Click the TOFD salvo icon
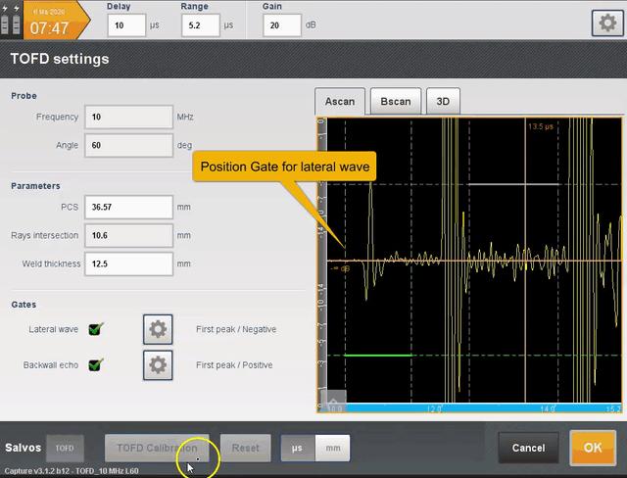 (x=65, y=448)
